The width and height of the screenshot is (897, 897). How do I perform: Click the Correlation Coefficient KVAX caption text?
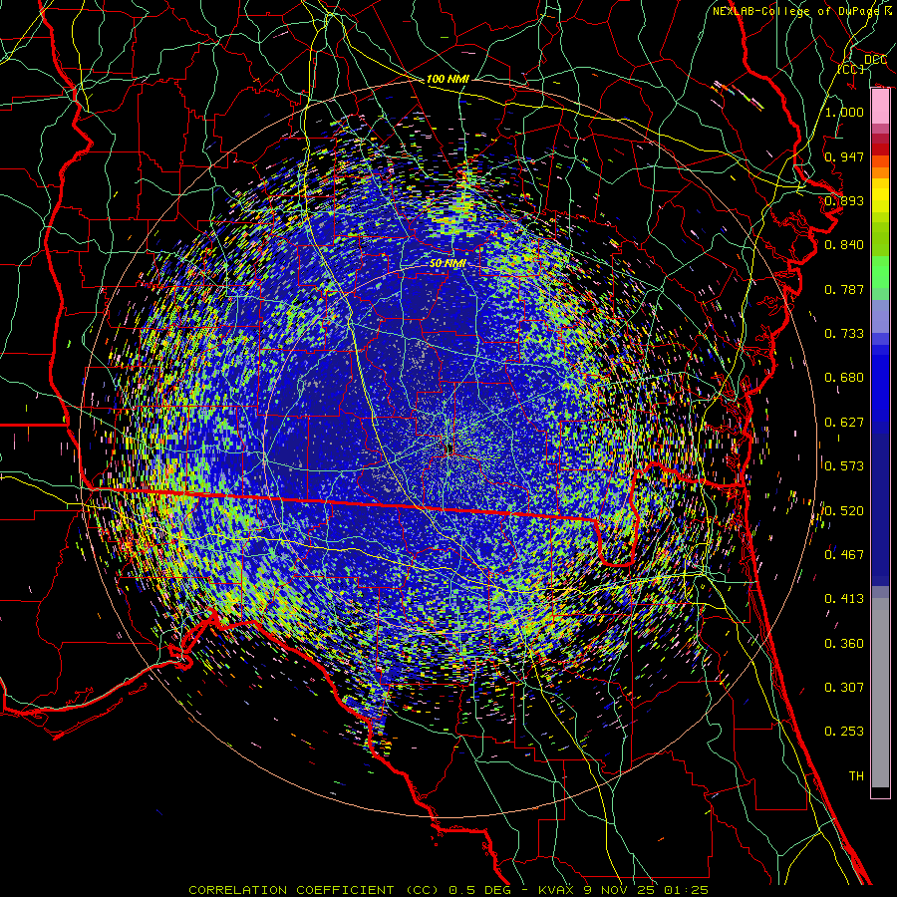point(448,890)
